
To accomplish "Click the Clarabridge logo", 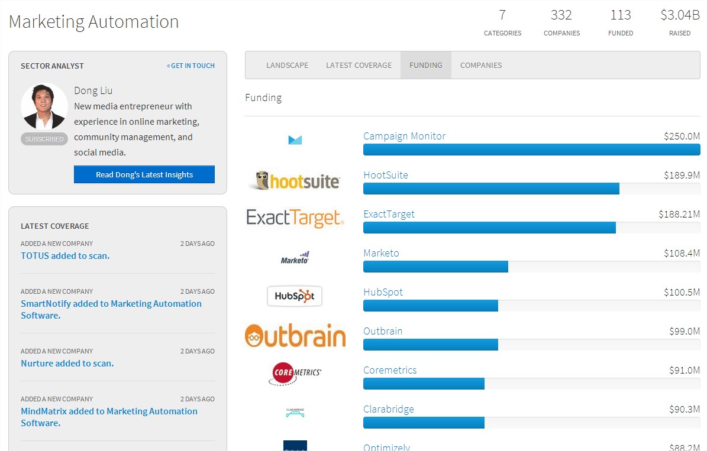I will (295, 413).
